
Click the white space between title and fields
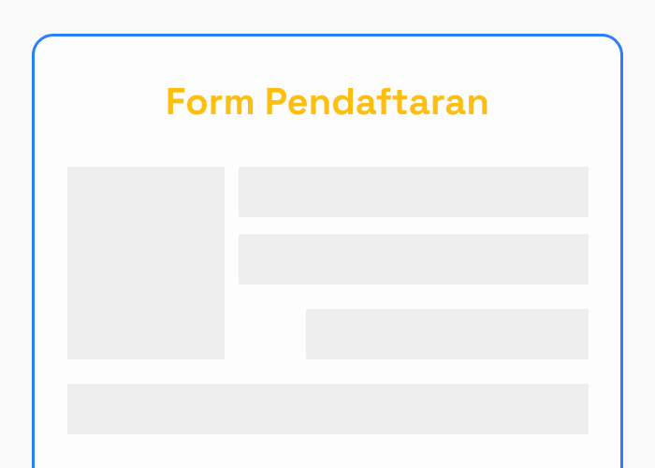(327, 144)
